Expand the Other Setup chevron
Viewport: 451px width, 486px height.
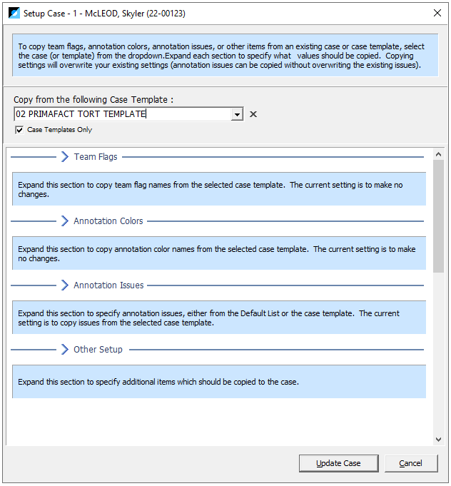(65, 349)
